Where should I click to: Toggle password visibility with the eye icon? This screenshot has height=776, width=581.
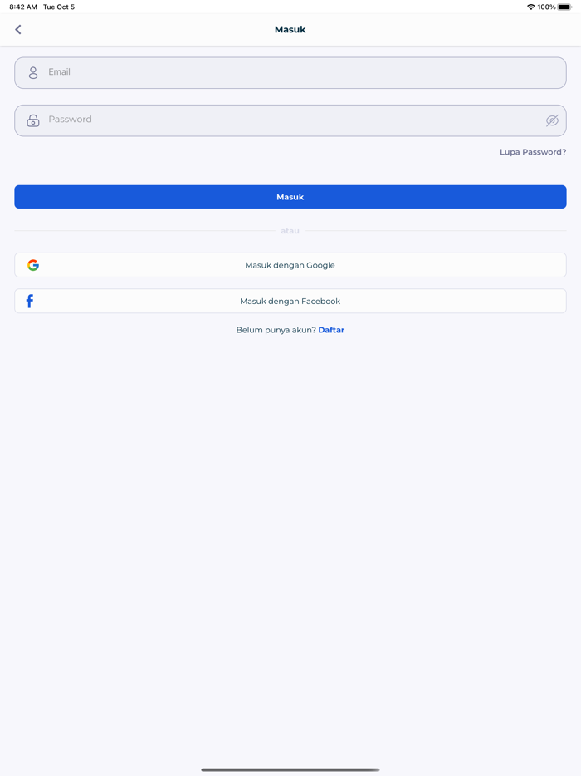point(552,120)
